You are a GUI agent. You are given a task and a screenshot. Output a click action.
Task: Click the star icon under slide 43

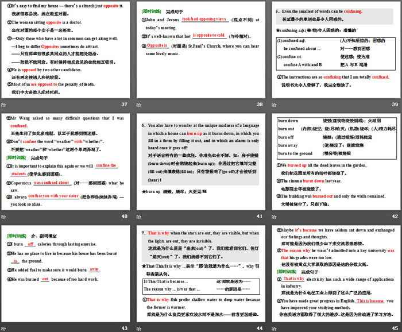click(x=3, y=329)
